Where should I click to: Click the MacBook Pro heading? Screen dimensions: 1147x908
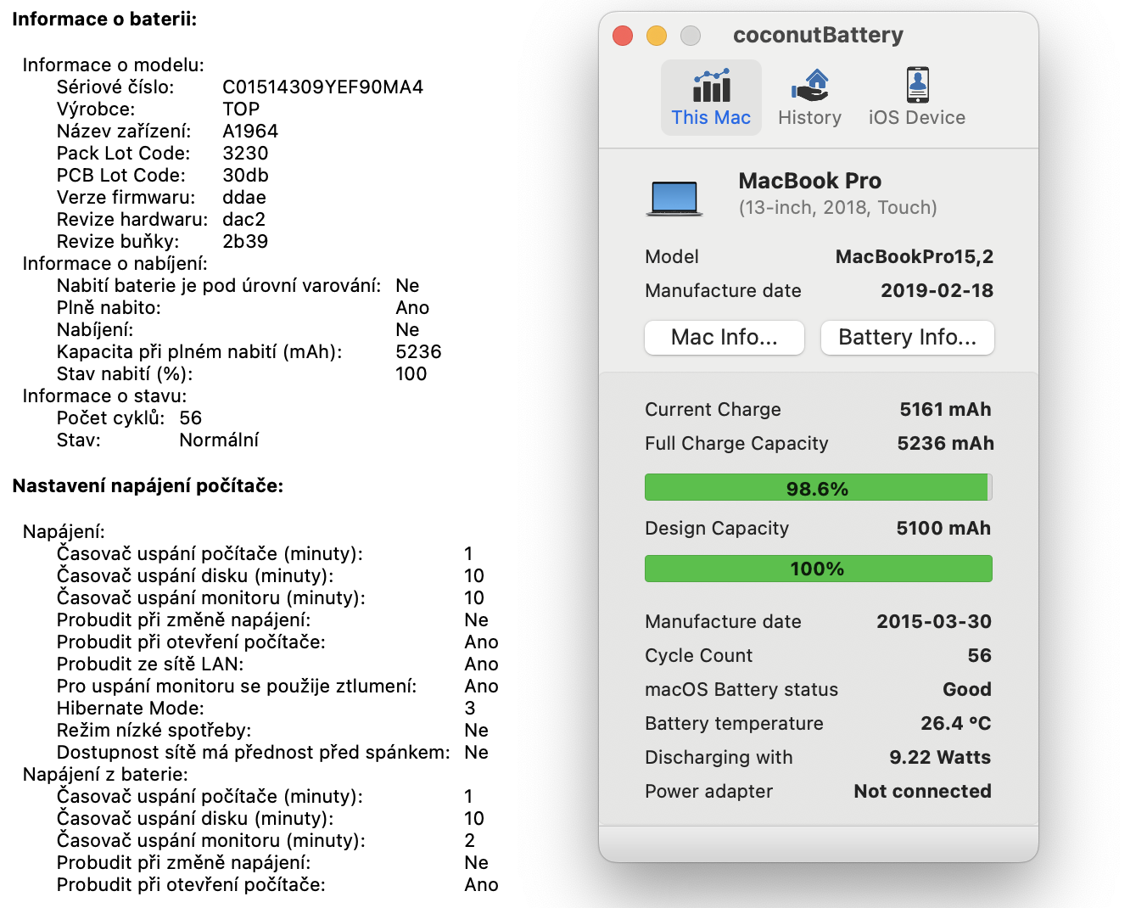810,181
